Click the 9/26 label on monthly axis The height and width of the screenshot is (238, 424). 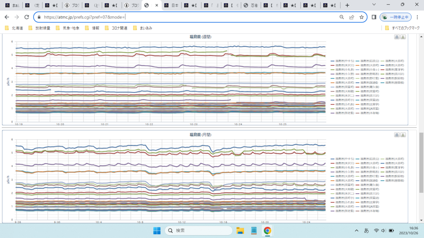click(x=18, y=222)
